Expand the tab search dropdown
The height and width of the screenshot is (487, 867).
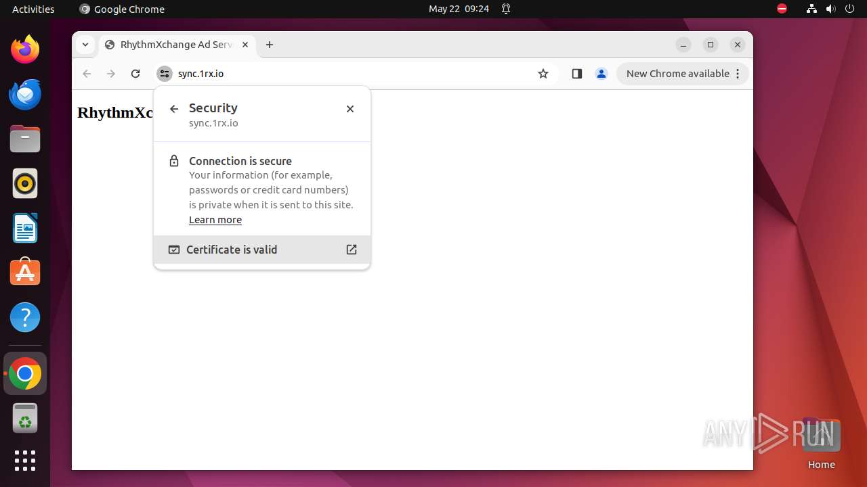pyautogui.click(x=85, y=45)
